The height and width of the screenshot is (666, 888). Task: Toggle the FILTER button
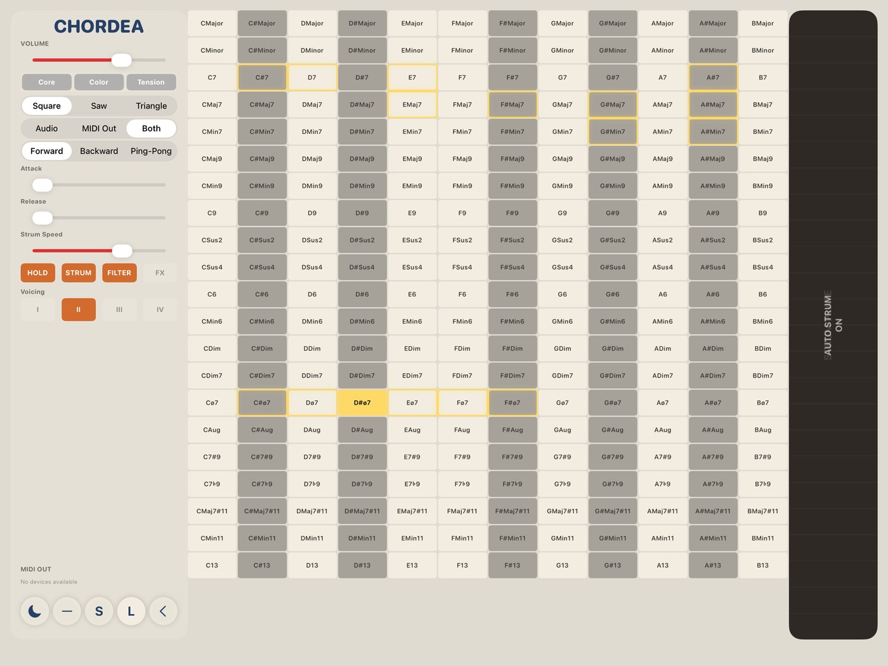[x=119, y=273]
